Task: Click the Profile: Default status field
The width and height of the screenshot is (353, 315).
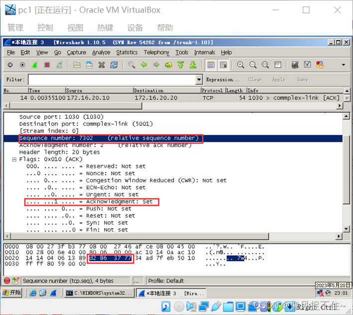Action: [166, 281]
